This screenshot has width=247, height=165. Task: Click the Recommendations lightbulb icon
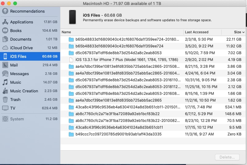coord(5,11)
